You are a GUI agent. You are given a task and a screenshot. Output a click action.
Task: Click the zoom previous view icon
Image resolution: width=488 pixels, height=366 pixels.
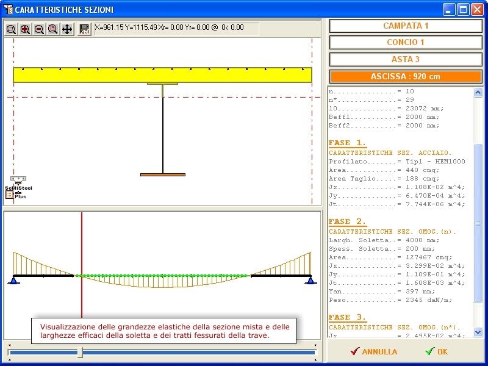click(53, 29)
